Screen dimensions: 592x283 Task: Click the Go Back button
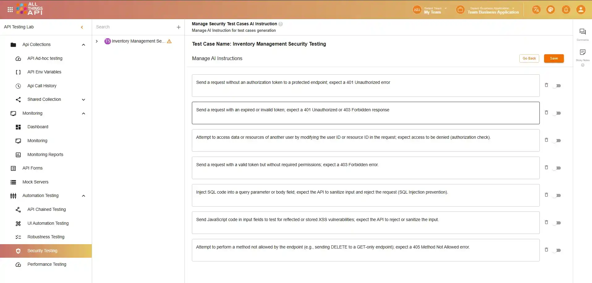pyautogui.click(x=529, y=58)
